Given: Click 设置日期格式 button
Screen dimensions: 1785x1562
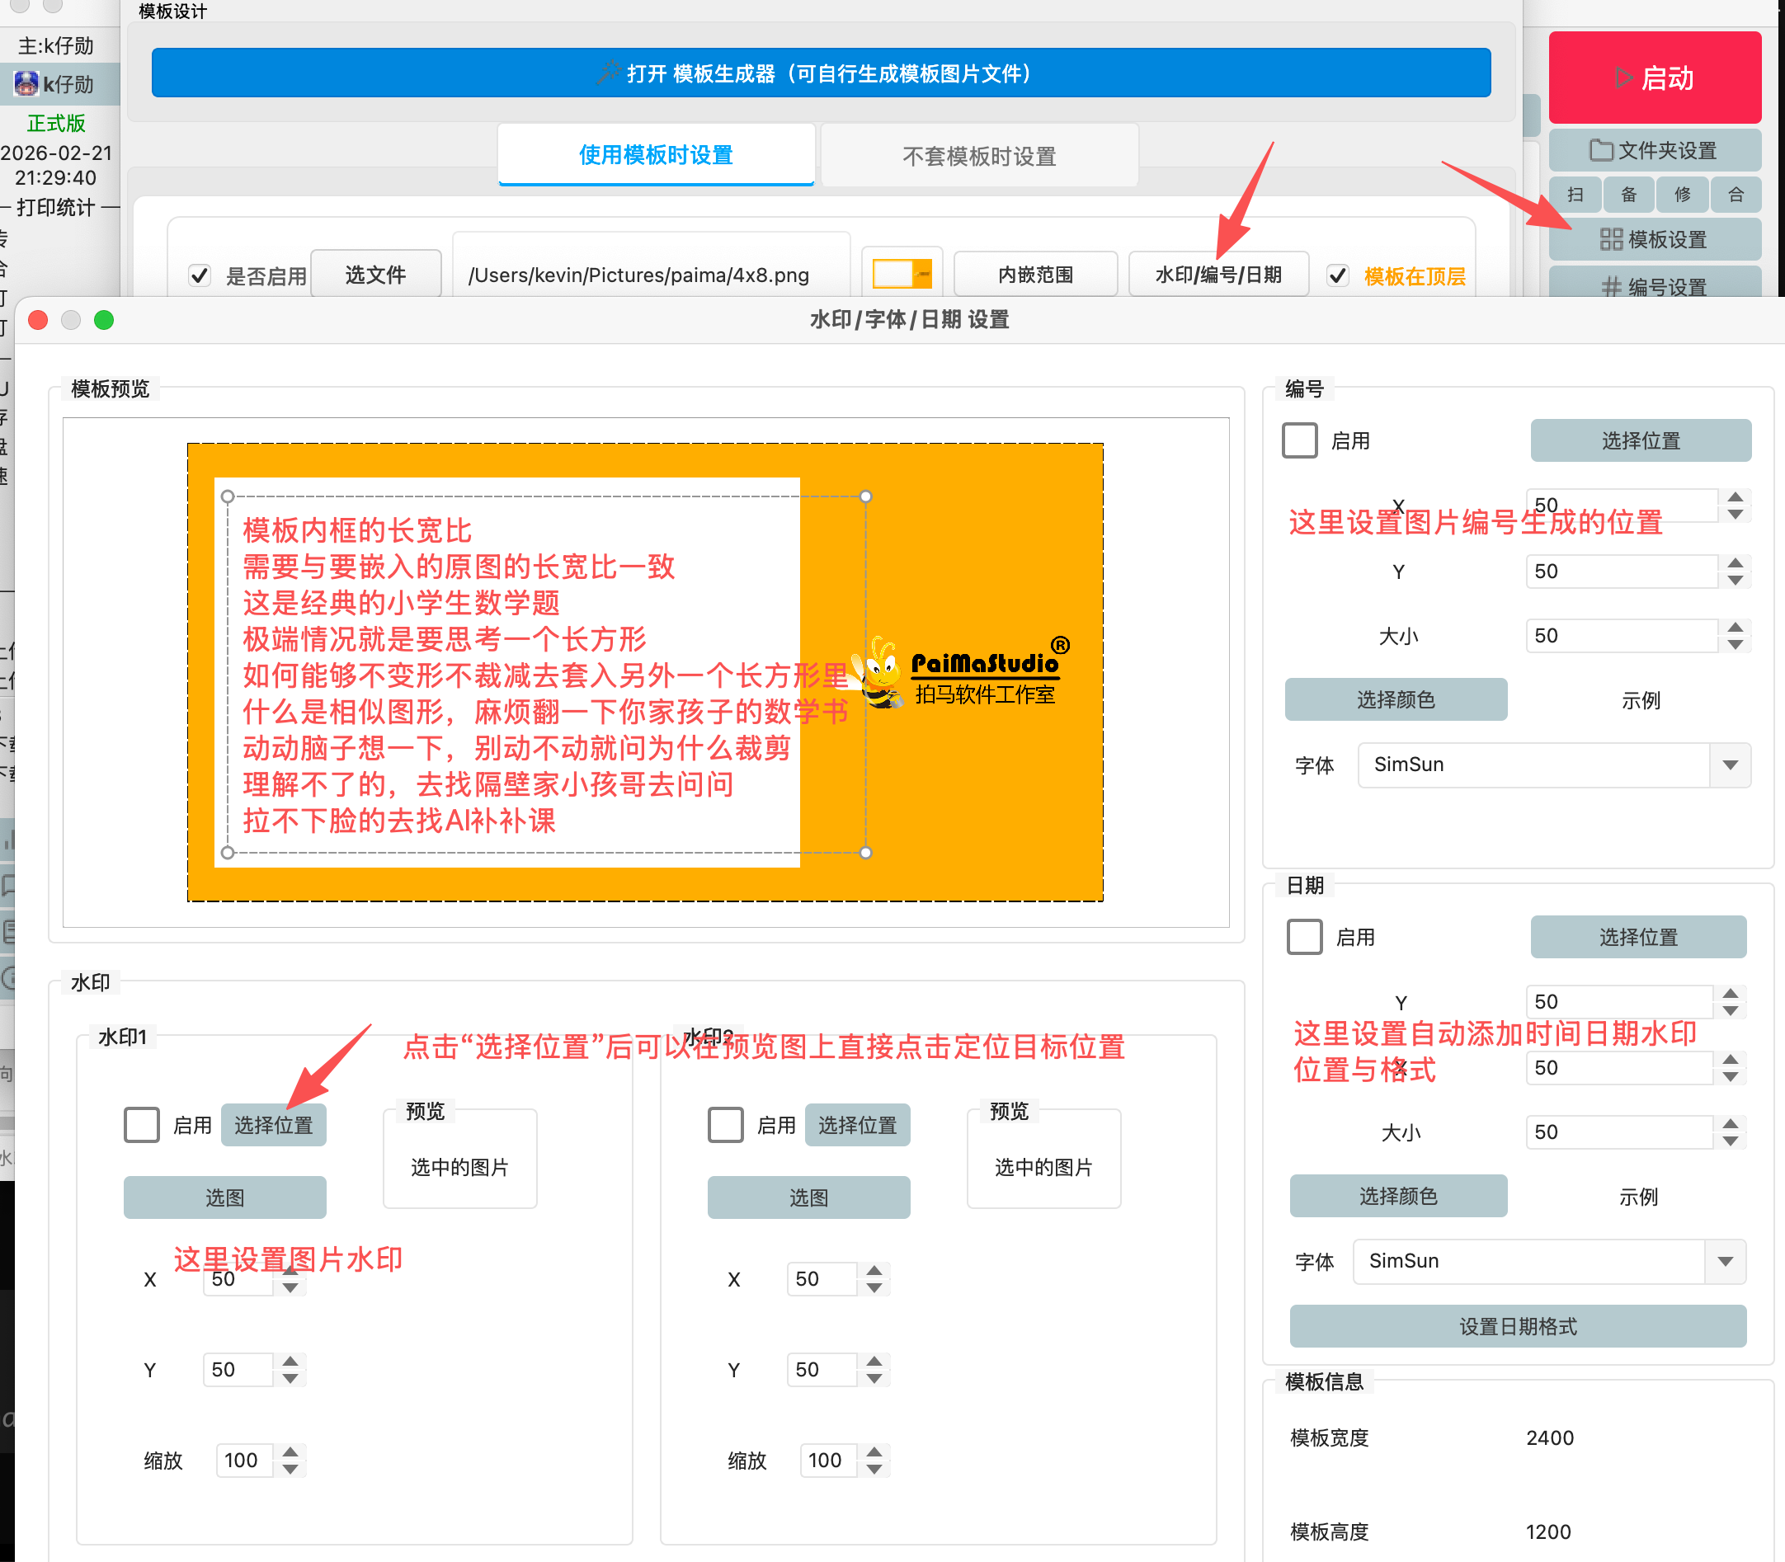Looking at the screenshot, I should click(x=1518, y=1327).
